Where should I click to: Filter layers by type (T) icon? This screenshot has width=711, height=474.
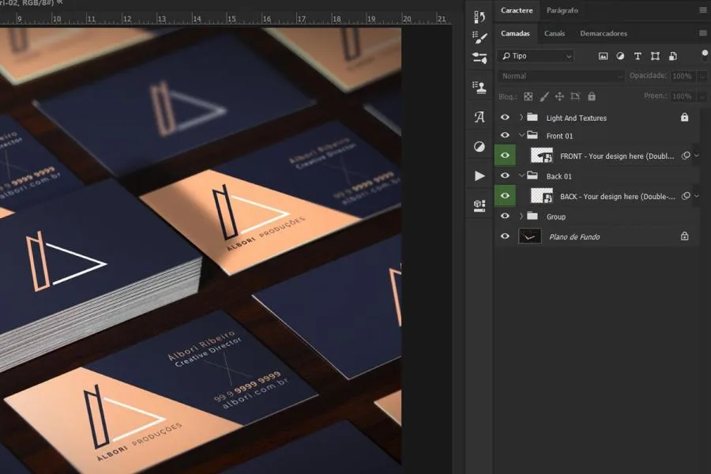click(638, 56)
